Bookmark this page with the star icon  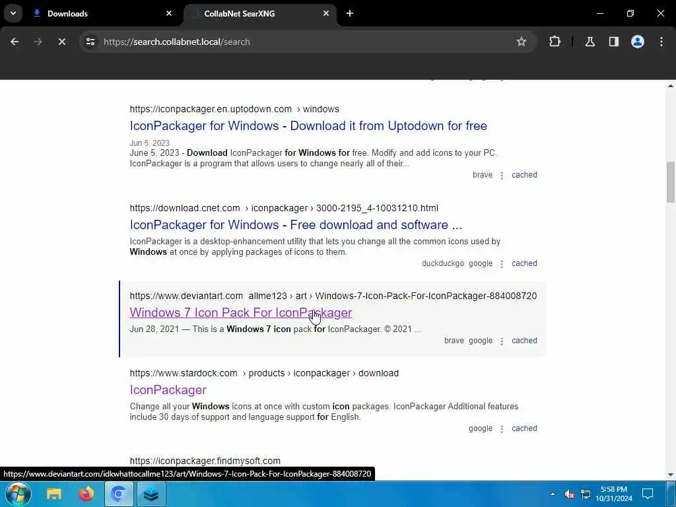522,42
